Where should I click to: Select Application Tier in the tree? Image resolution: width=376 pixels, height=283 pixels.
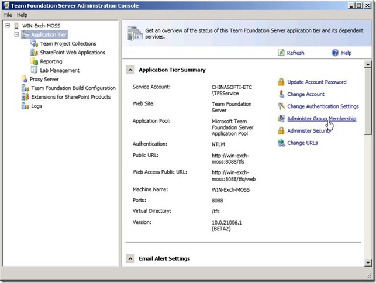[49, 34]
